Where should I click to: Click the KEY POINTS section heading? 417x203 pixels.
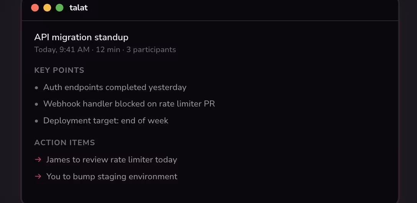[59, 70]
